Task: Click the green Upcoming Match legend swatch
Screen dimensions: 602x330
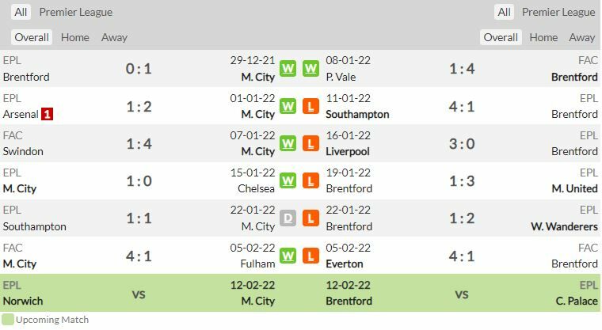Action: point(8,320)
